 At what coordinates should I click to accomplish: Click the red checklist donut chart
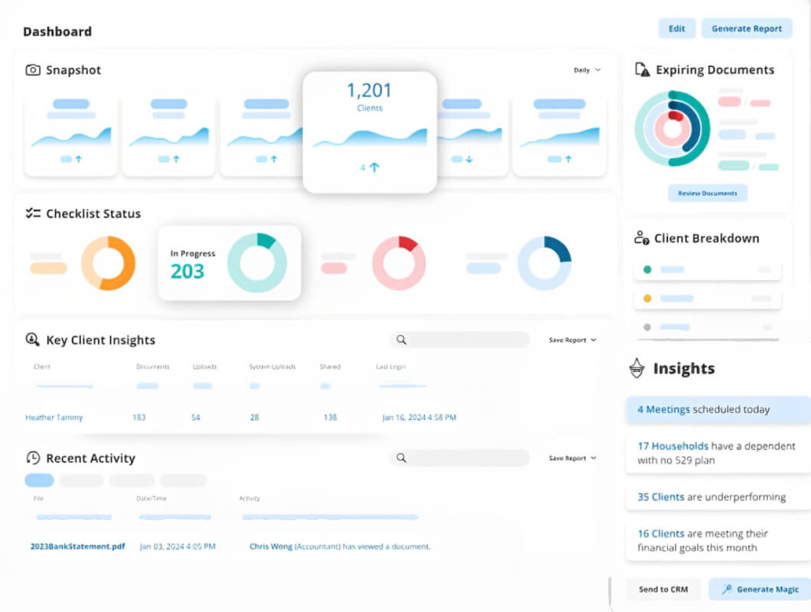(x=399, y=263)
